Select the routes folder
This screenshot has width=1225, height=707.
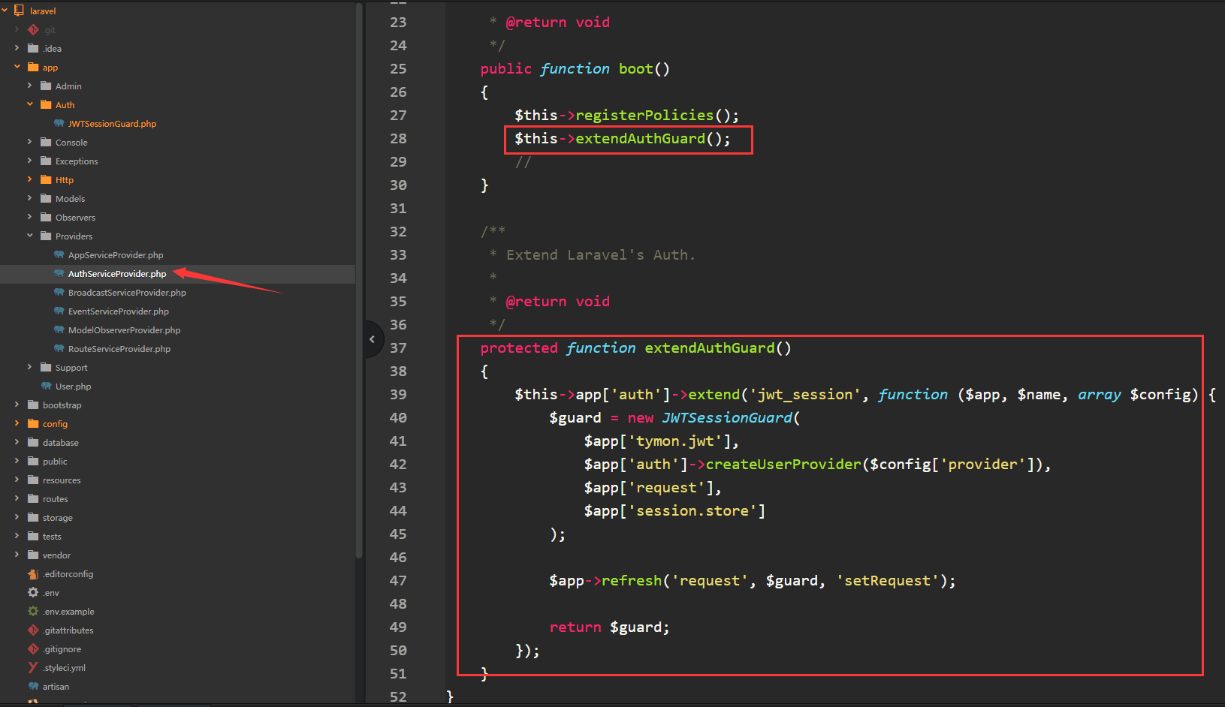[x=55, y=499]
